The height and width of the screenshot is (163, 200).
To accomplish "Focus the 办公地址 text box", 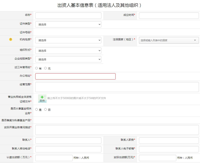I will coord(75,76).
